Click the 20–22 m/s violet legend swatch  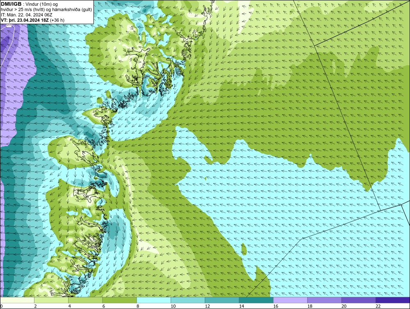click(359, 300)
